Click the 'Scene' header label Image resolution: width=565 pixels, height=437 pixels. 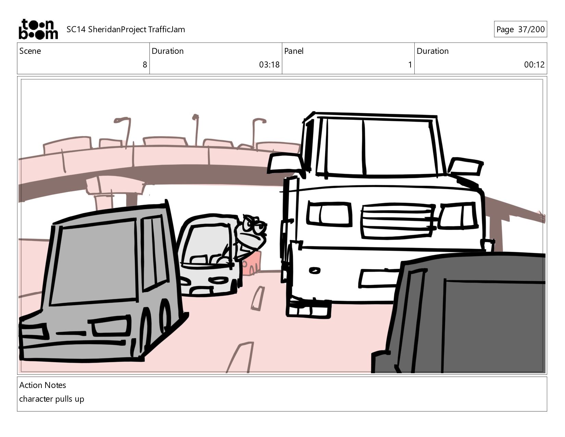pyautogui.click(x=30, y=51)
